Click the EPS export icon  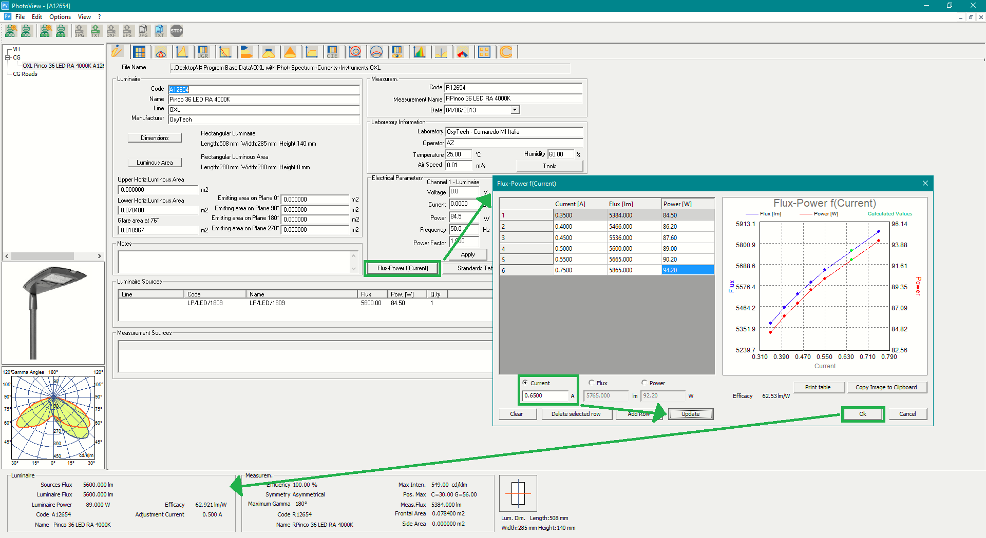(x=127, y=31)
